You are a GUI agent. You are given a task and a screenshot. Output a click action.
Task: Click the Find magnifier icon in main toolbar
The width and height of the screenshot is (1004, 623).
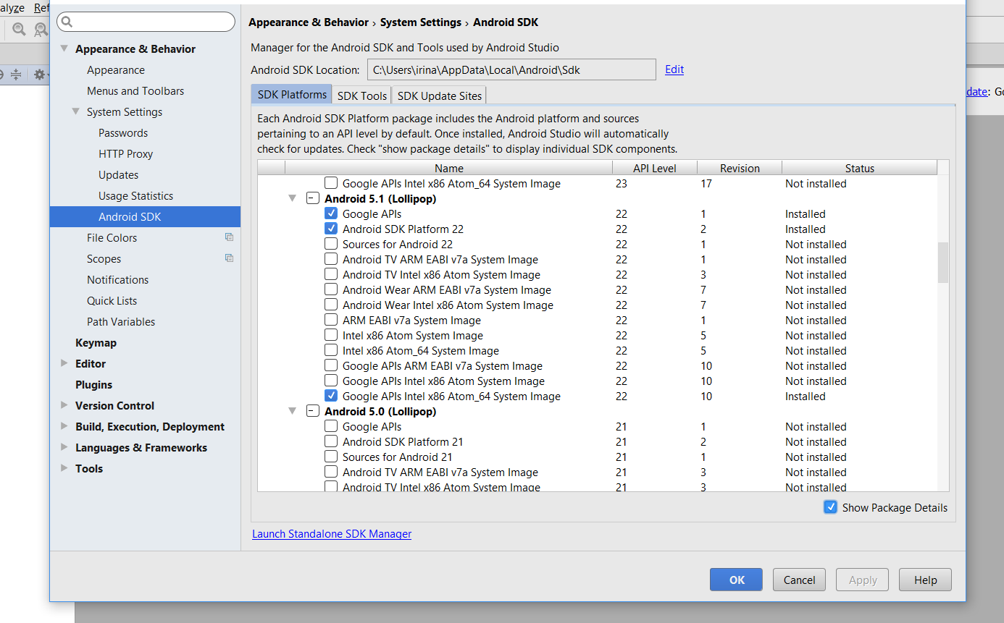point(20,30)
